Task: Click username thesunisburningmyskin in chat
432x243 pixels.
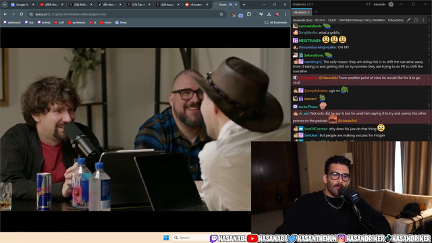Action: pos(317,47)
